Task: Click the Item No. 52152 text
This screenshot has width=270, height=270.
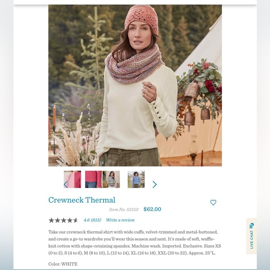Action: (124, 209)
